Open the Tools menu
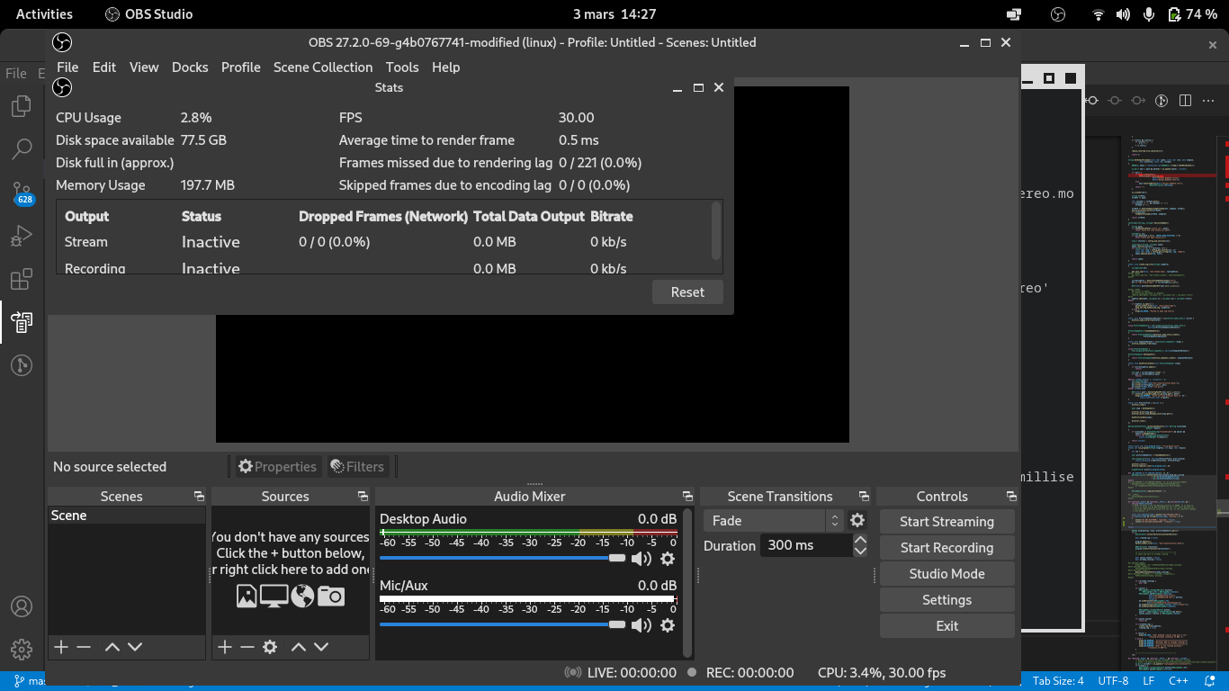 pos(402,67)
